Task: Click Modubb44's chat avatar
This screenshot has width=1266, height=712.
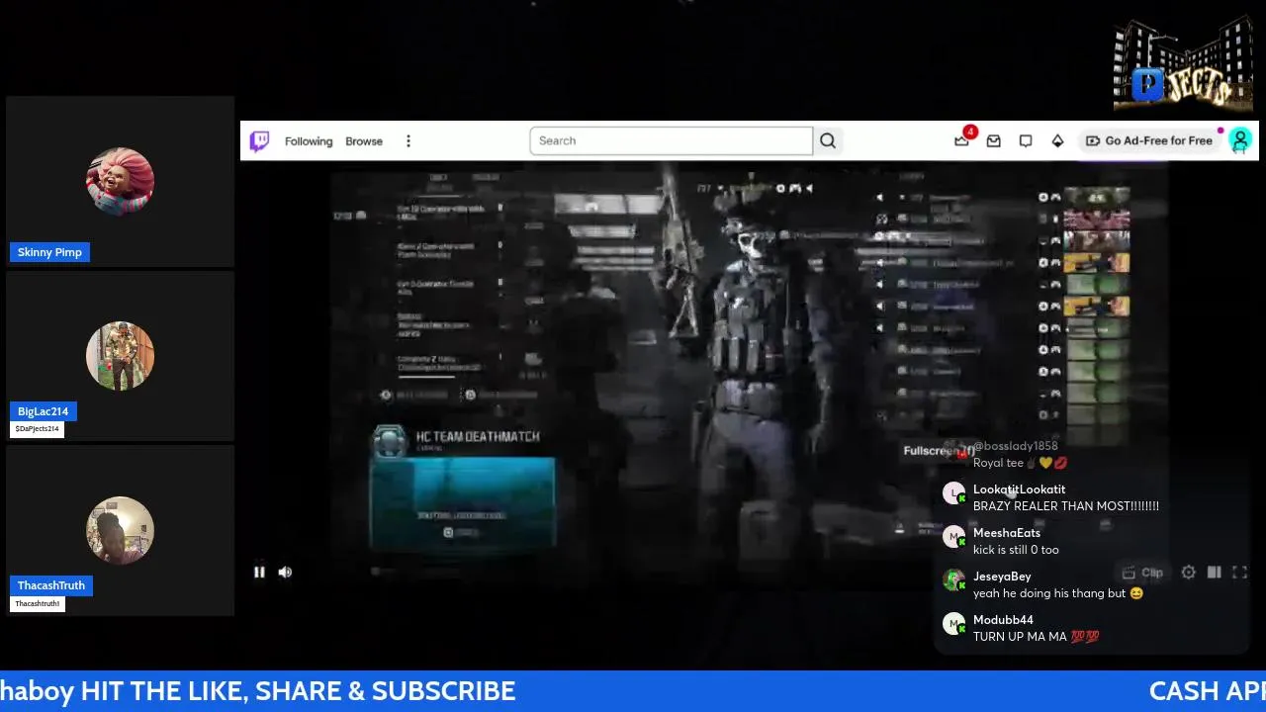Action: tap(953, 624)
